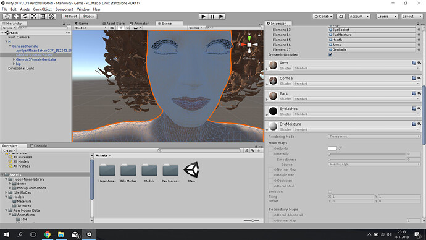Click the Albedo color swatch
Image resolution: width=426 pixels, height=240 pixels.
click(333, 148)
